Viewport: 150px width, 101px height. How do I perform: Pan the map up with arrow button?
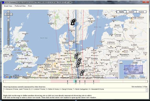coord(8,12)
